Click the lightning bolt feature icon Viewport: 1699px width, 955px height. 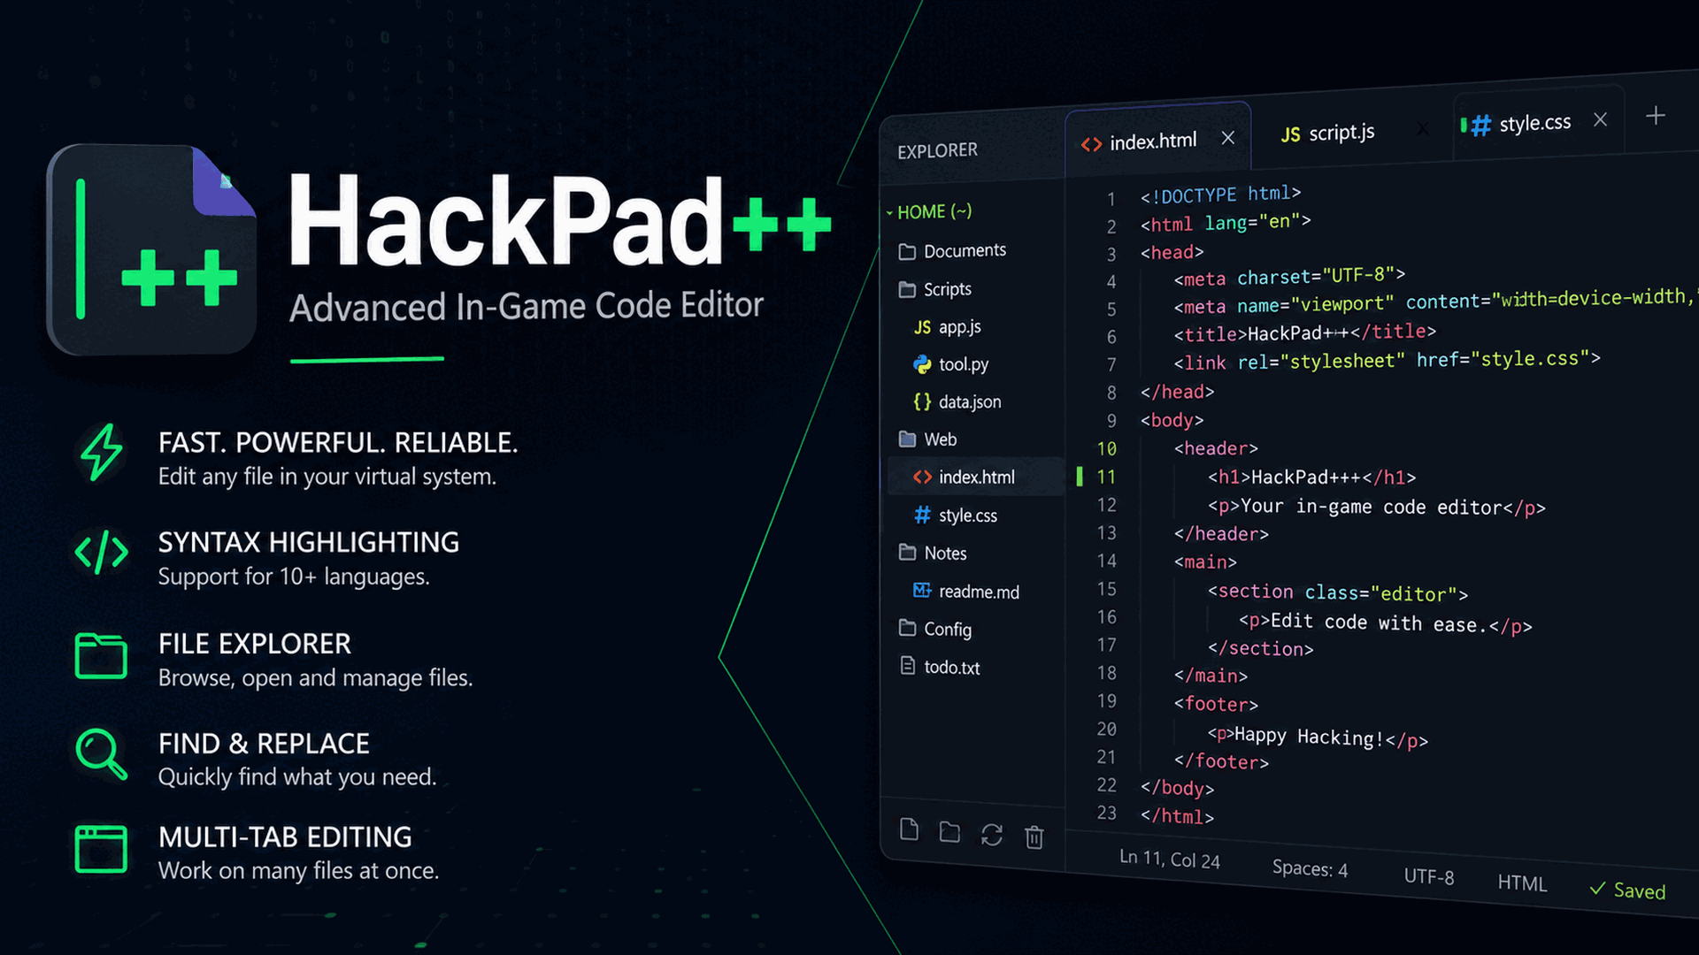[102, 452]
